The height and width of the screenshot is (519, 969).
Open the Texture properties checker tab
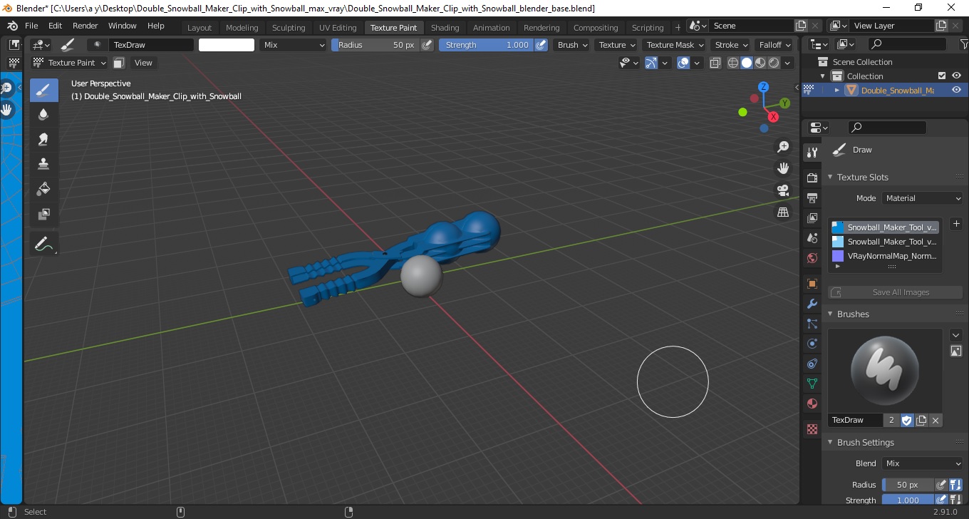tap(812, 429)
